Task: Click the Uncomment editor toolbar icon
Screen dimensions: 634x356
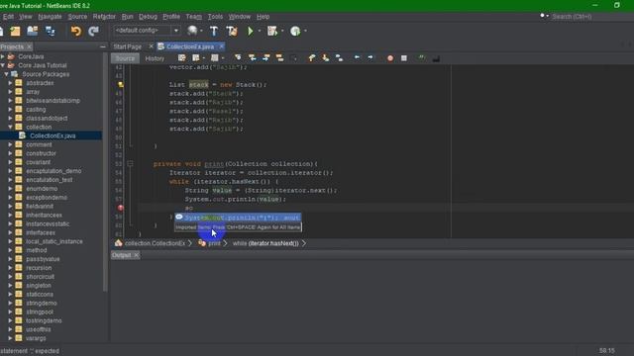Action: point(436,58)
